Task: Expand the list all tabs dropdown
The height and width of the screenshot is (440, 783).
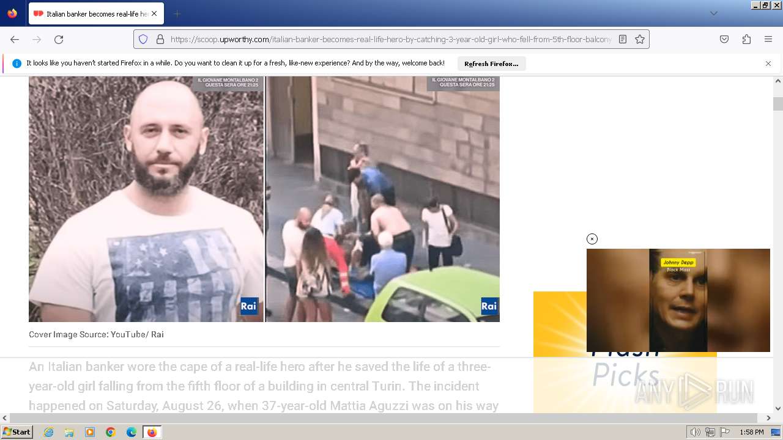Action: click(713, 13)
